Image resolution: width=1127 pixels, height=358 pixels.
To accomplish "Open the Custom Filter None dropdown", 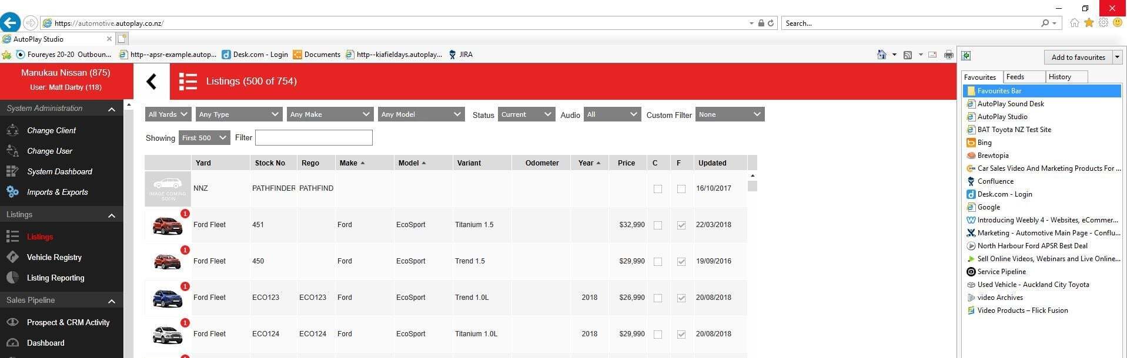I will click(730, 114).
